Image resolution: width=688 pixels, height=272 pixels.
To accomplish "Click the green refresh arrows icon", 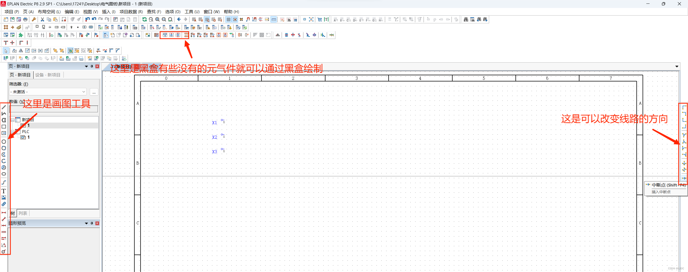I will (144, 19).
